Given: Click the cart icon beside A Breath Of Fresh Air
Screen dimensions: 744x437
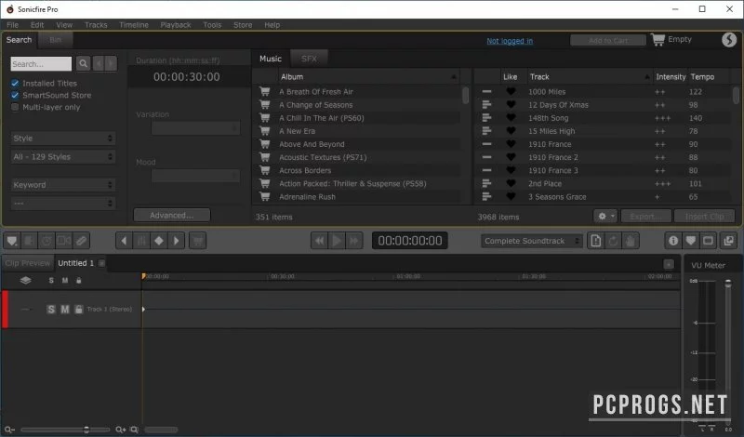Looking at the screenshot, I should coord(265,91).
